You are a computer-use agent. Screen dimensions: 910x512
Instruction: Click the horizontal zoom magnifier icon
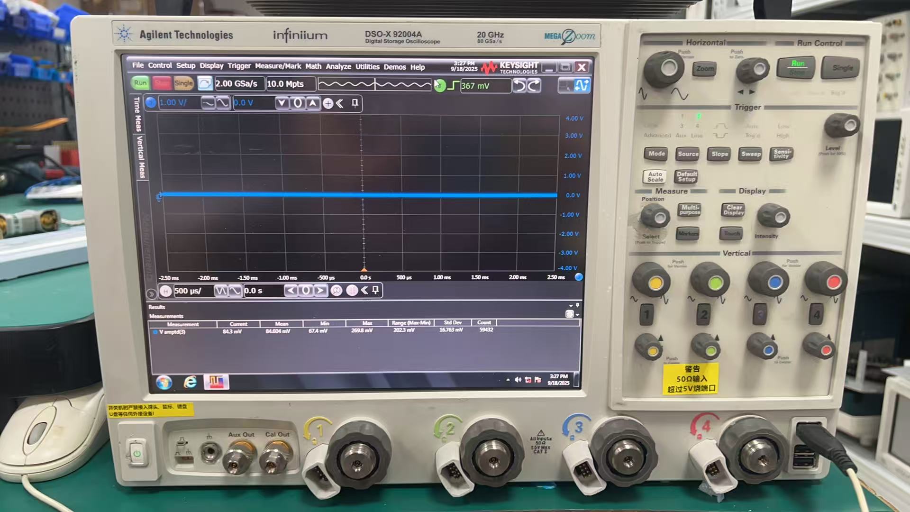(336, 291)
